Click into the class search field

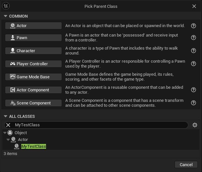pos(98,125)
